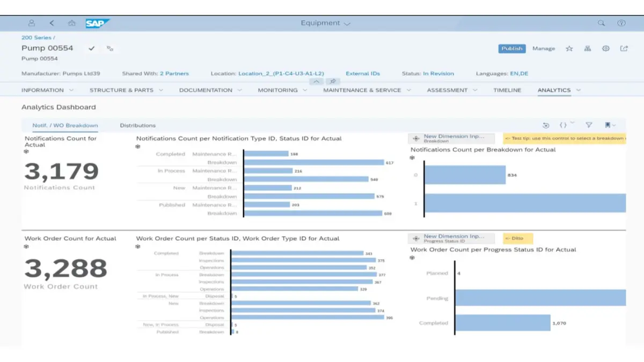
Task: Click the share/export icon in header
Action: pos(624,48)
